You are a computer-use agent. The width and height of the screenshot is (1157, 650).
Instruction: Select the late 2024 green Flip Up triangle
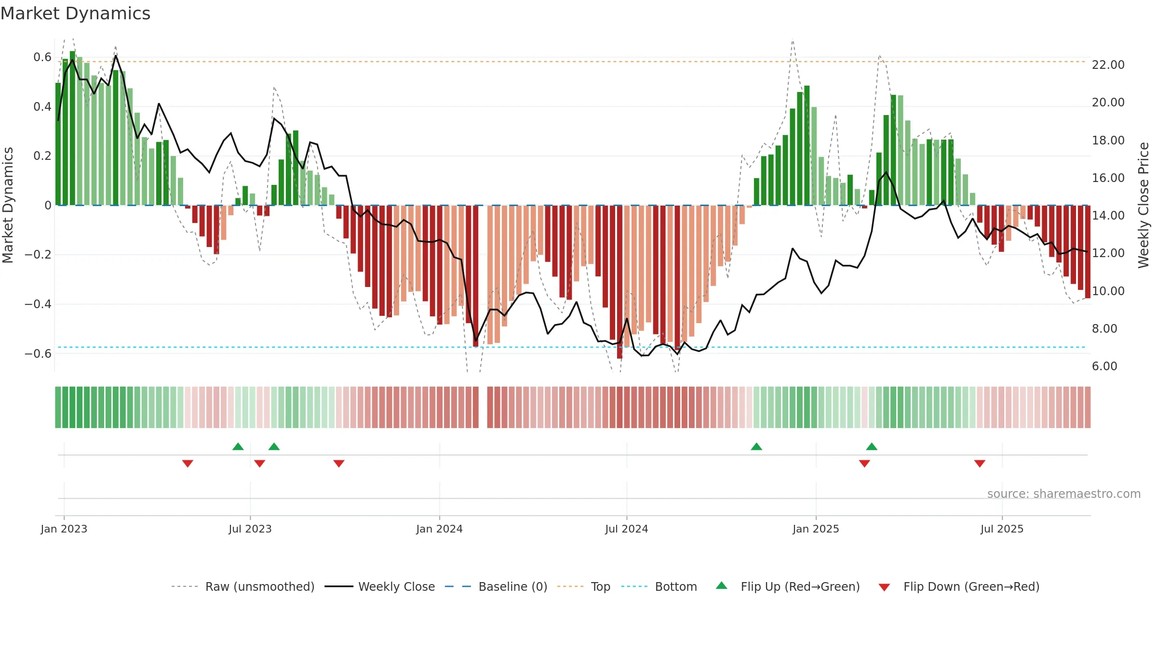click(756, 446)
